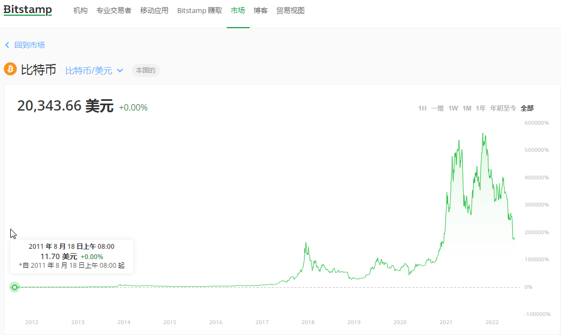Choose the 年初至今 range option

pos(503,108)
